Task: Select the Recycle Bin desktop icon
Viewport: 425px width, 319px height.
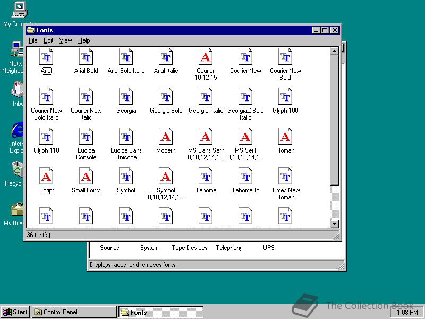Action: tap(14, 174)
